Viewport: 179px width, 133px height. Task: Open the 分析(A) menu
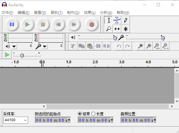(x=106, y=13)
